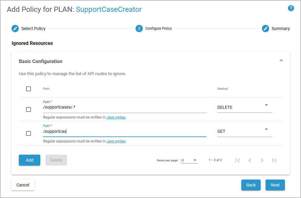Click the Next button
301x198 pixels.
pos(275,185)
